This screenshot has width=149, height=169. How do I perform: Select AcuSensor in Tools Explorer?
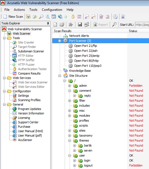pos(25,140)
